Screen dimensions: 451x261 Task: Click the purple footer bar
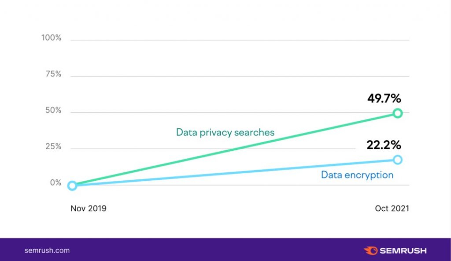click(220, 250)
